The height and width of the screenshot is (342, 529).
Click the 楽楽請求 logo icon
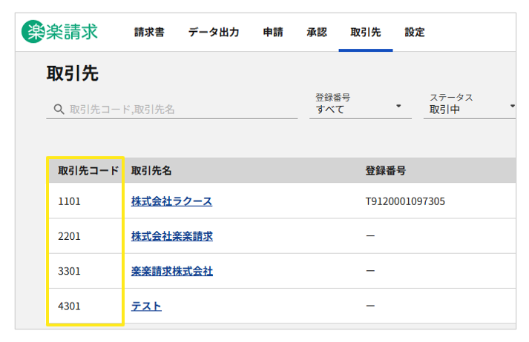[x=34, y=32]
